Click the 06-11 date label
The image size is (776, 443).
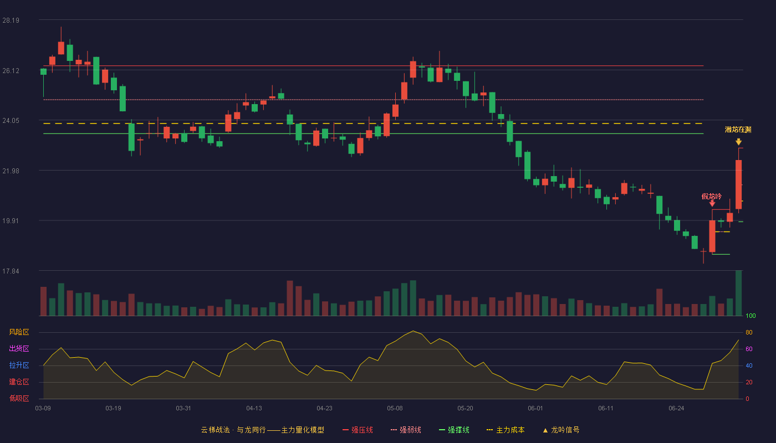[x=606, y=408]
